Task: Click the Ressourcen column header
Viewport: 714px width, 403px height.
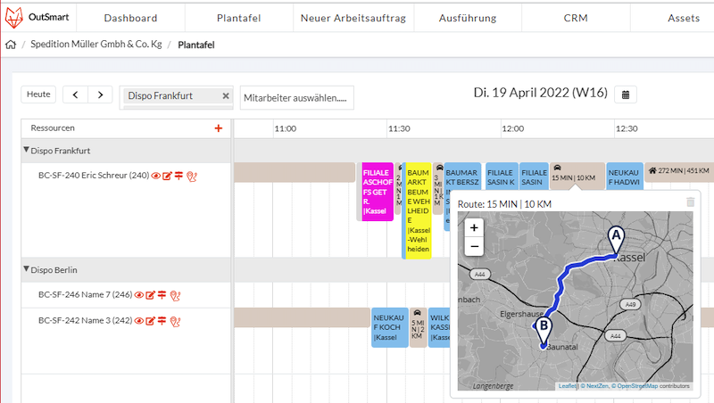Action: 53,128
